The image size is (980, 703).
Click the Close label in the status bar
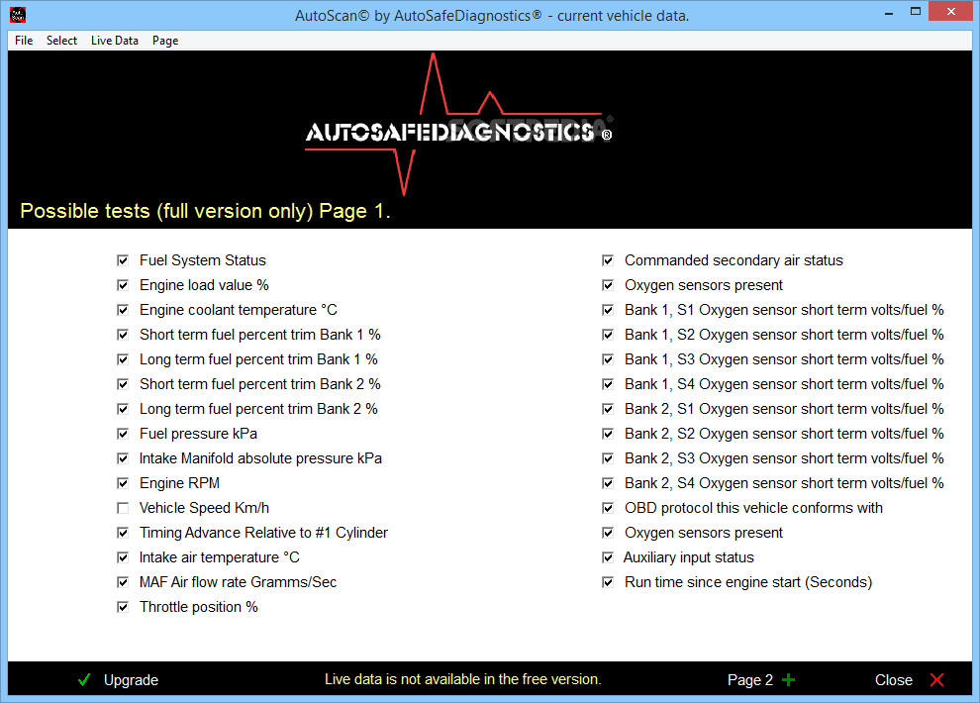[893, 680]
